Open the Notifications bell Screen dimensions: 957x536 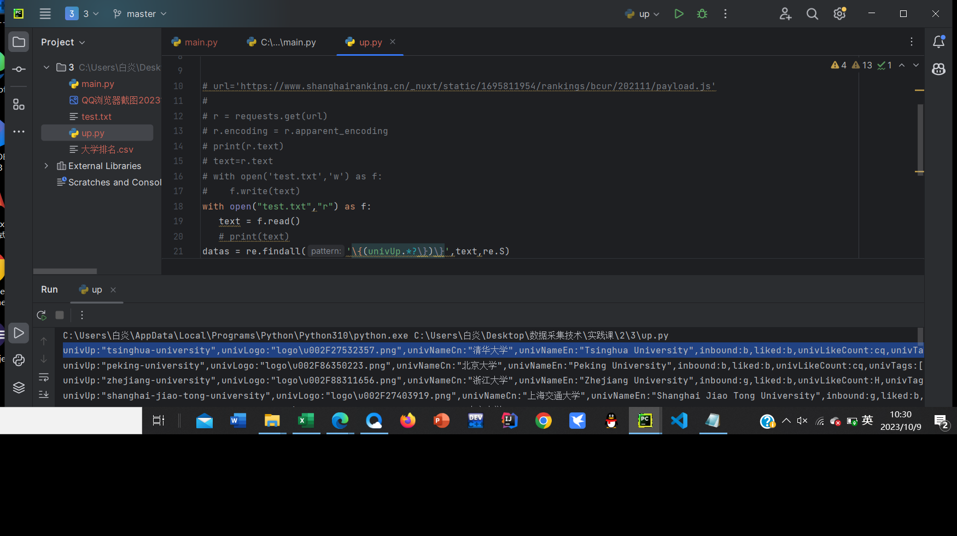coord(939,42)
